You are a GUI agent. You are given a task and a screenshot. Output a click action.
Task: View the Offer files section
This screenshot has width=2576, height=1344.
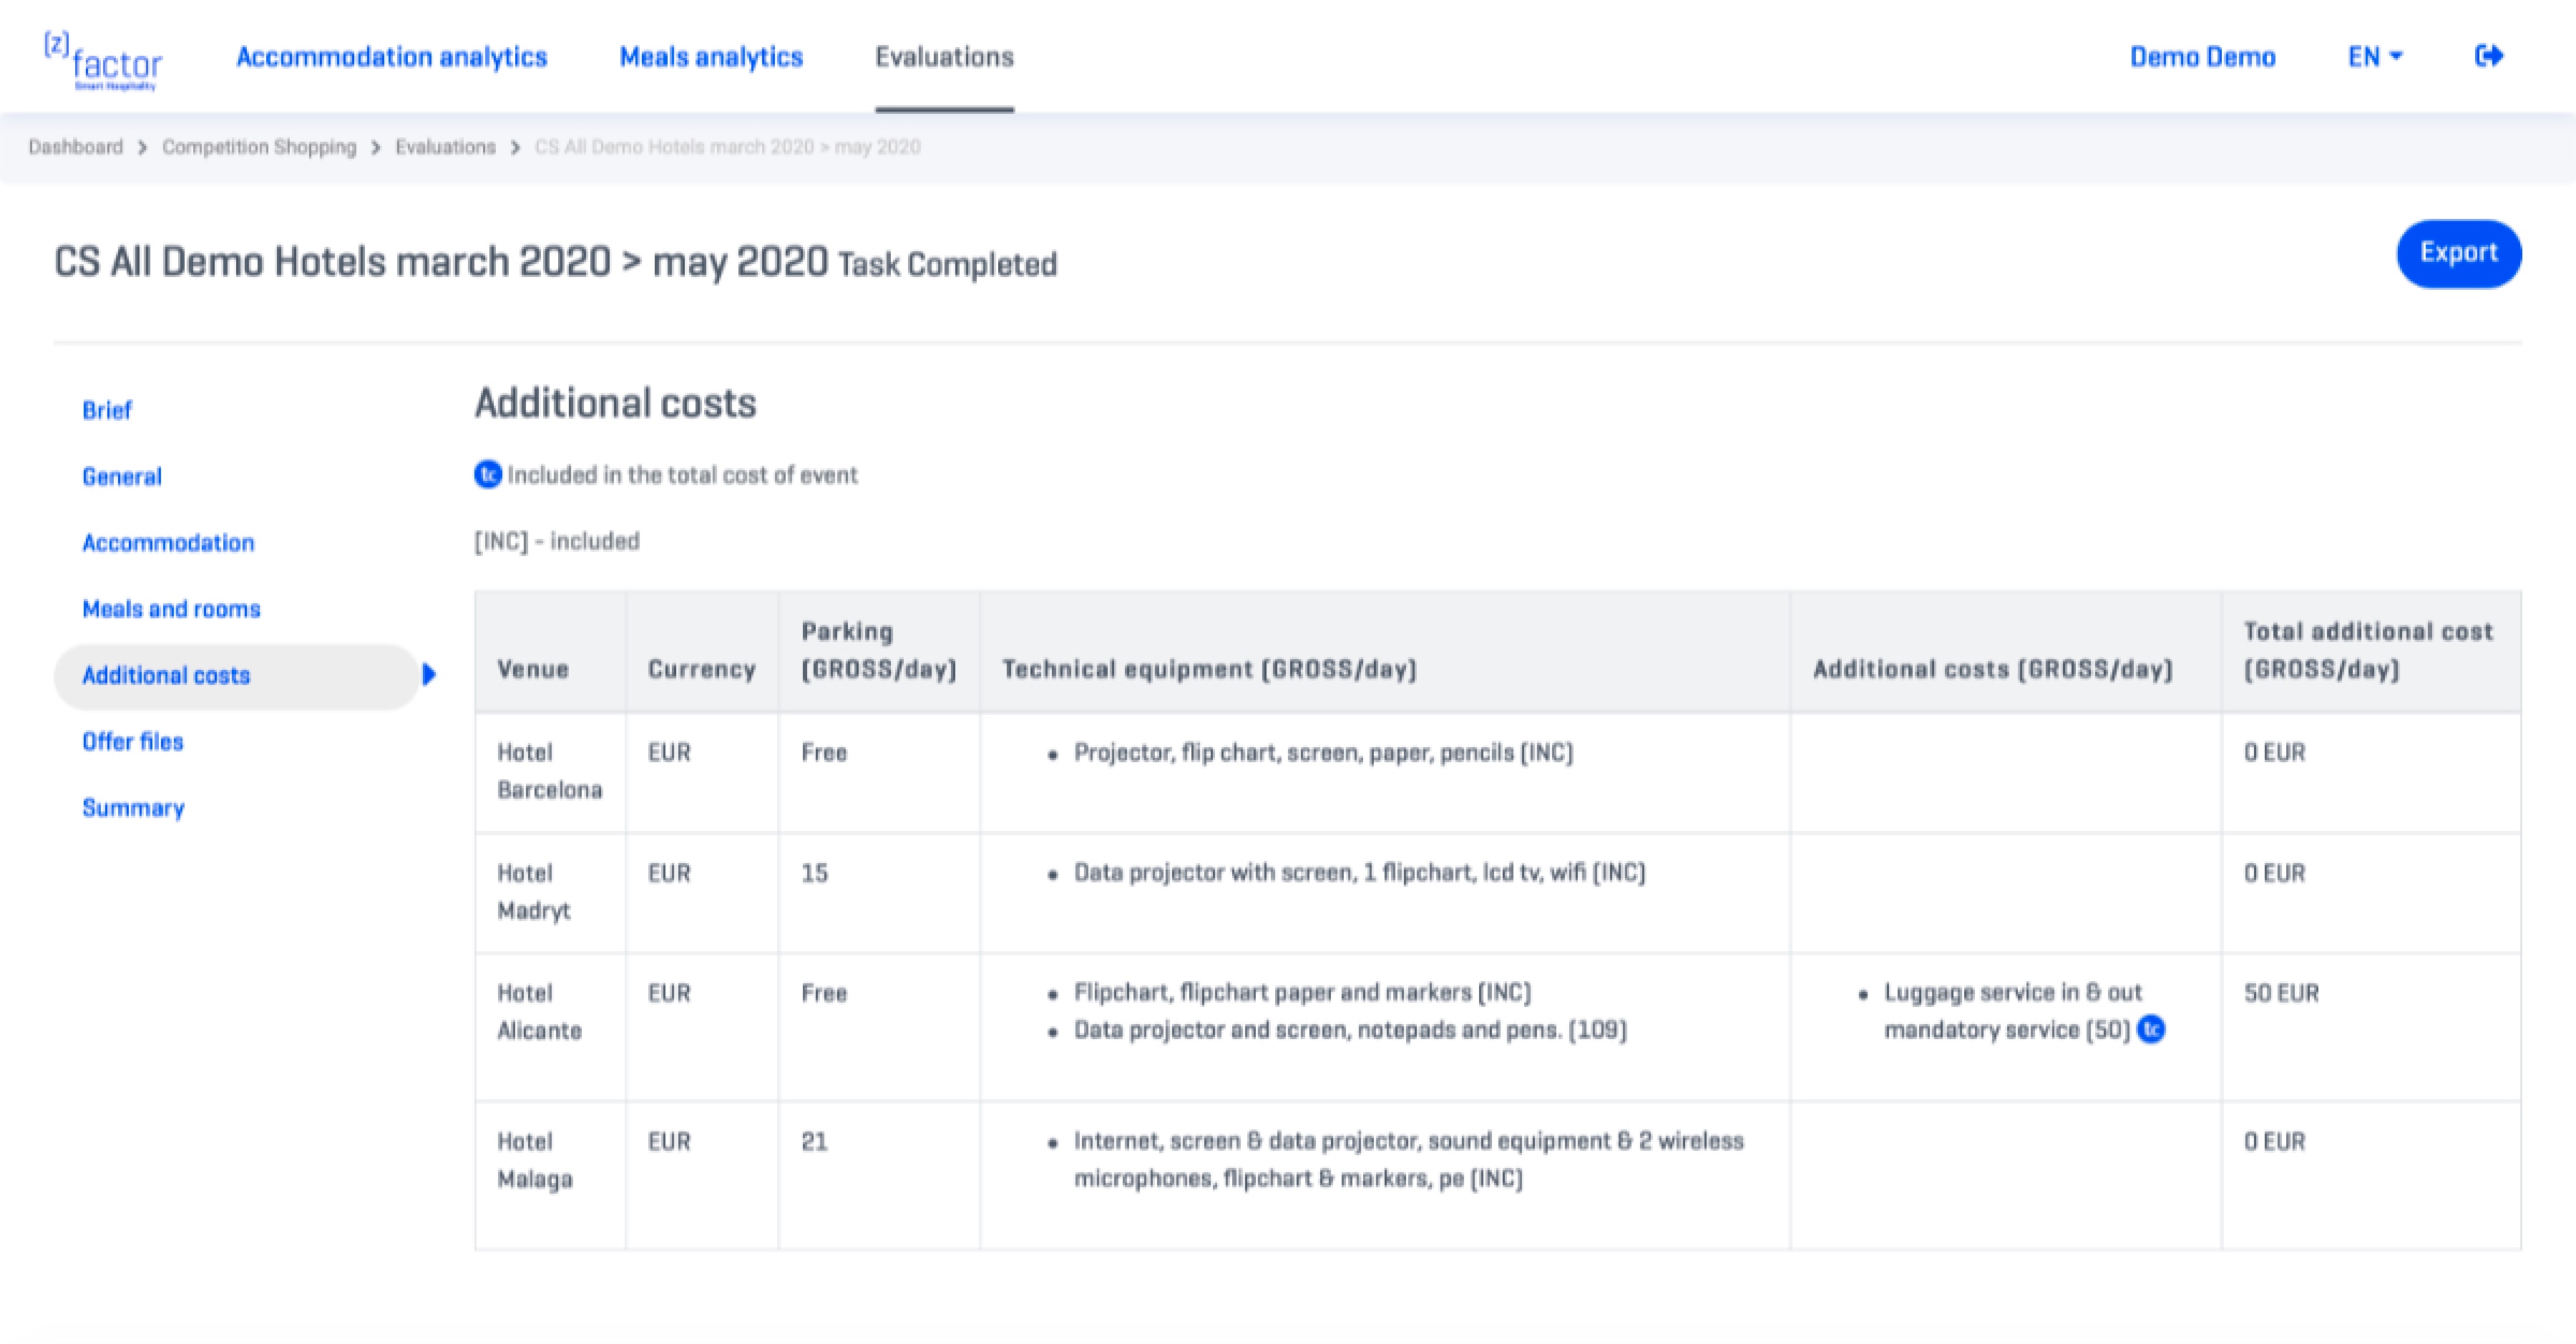[133, 742]
